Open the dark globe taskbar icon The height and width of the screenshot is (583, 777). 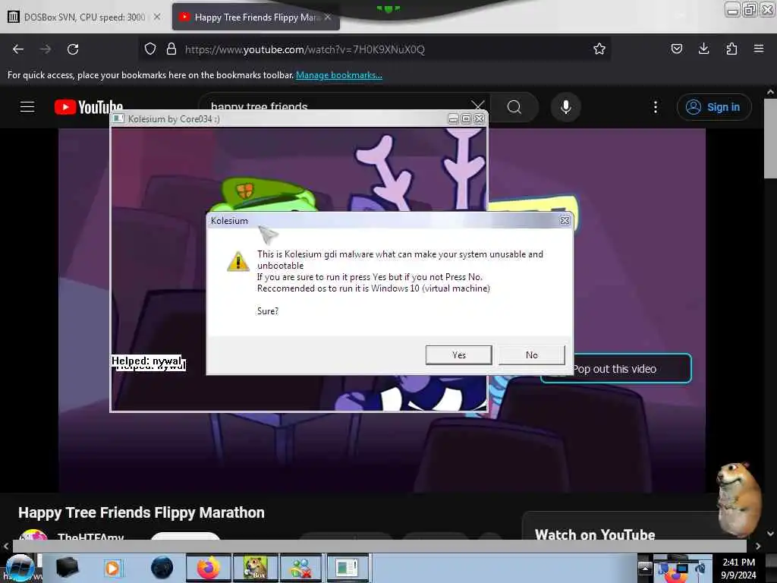[x=162, y=568]
